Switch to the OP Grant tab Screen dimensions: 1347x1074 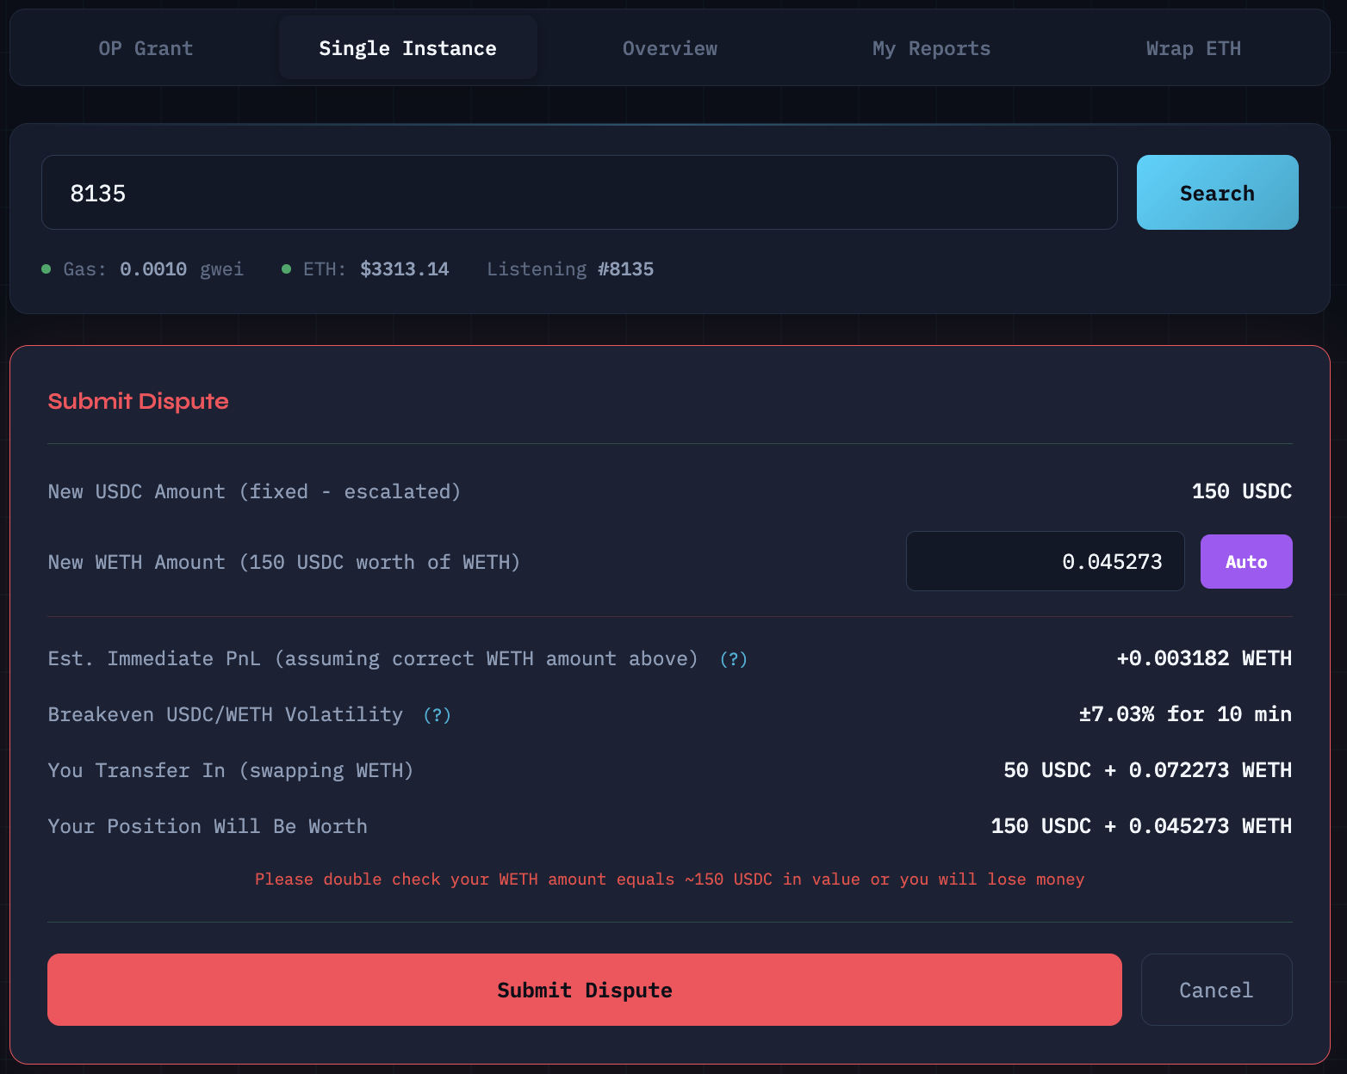pyautogui.click(x=146, y=48)
